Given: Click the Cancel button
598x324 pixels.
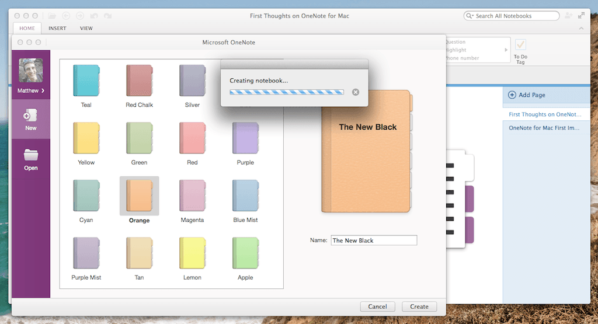Looking at the screenshot, I should [378, 306].
